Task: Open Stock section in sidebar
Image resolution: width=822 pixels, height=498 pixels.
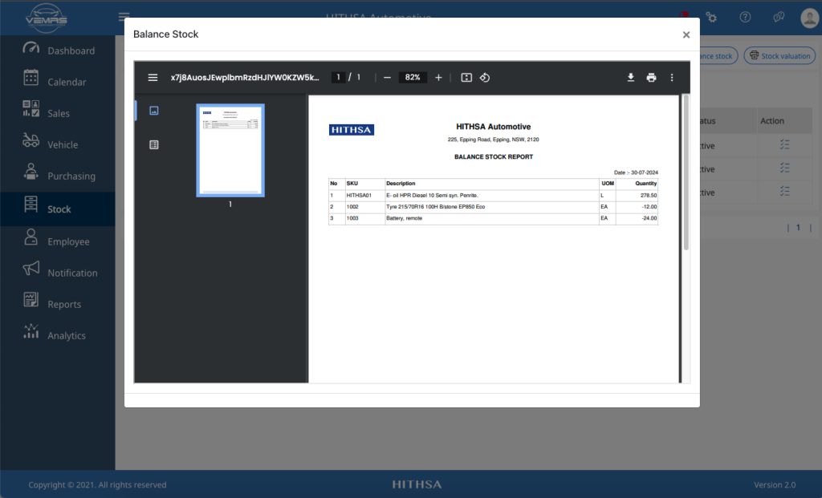Action: 59,209
